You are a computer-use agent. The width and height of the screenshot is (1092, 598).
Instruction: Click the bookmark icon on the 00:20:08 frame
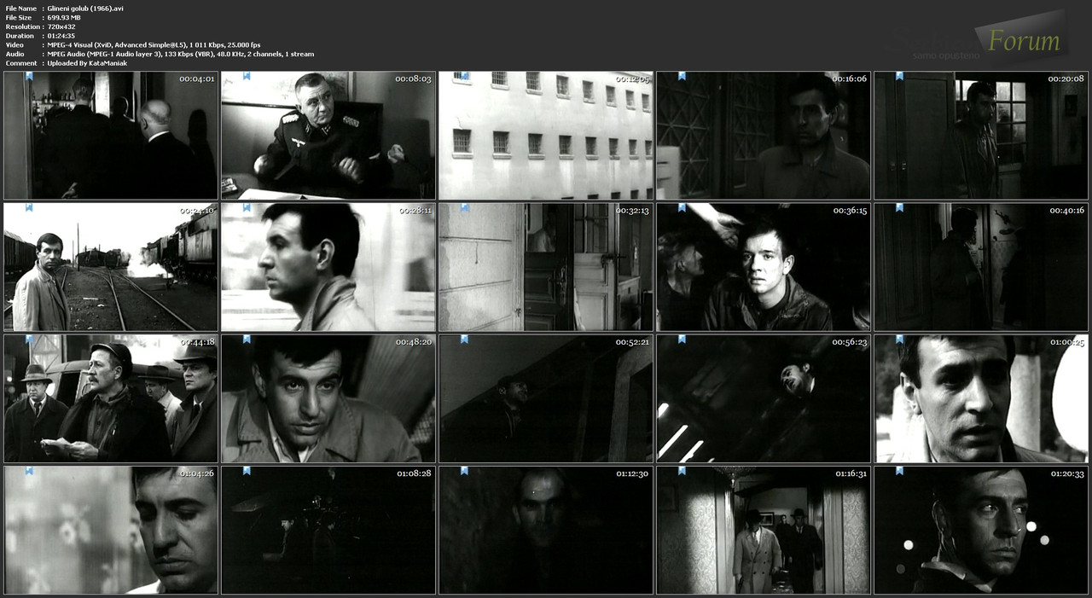(x=899, y=76)
